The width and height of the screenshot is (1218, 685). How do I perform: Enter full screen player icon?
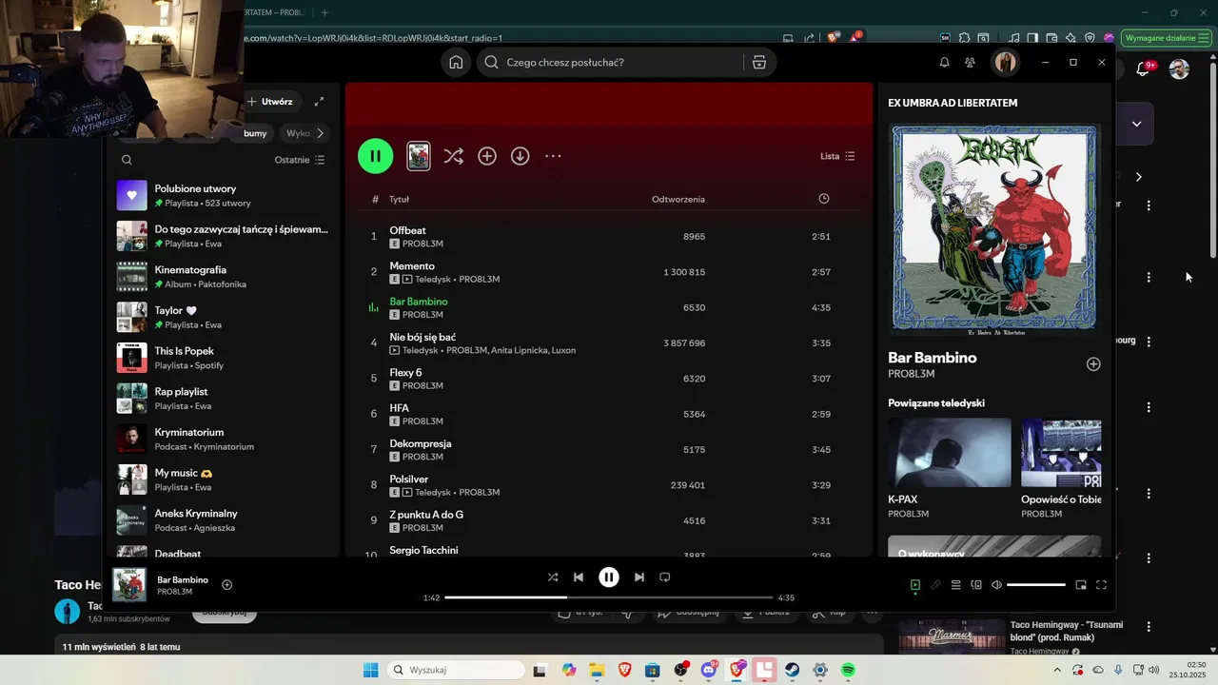tap(1101, 585)
